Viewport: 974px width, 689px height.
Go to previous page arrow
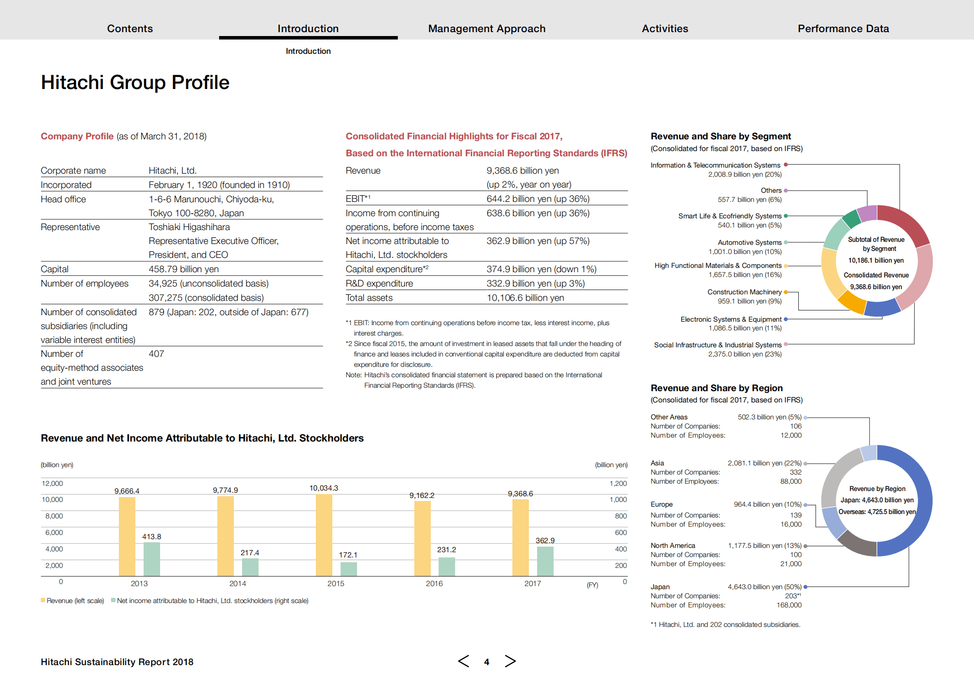click(x=463, y=661)
